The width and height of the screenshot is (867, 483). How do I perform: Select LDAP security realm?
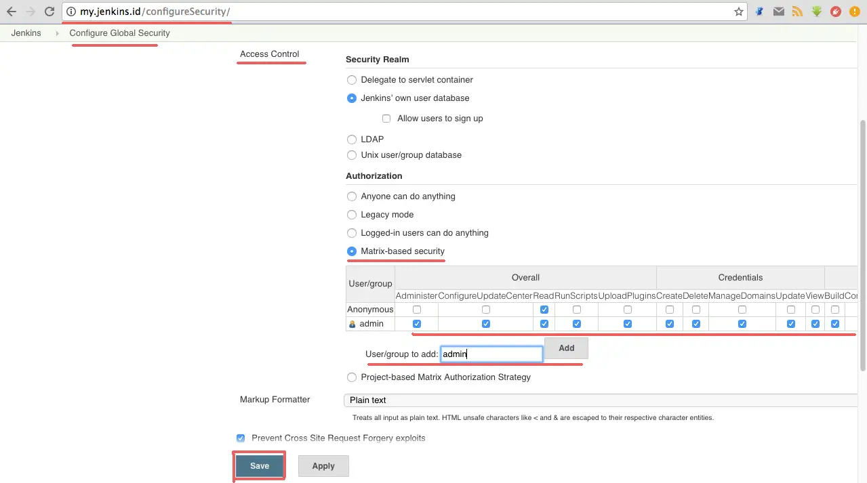(x=352, y=140)
